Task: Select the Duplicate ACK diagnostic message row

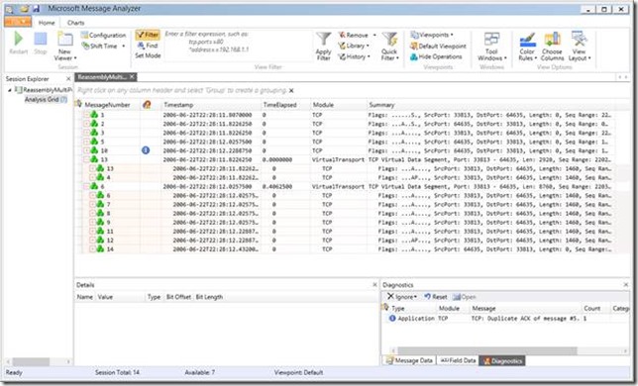Action: coord(506,319)
